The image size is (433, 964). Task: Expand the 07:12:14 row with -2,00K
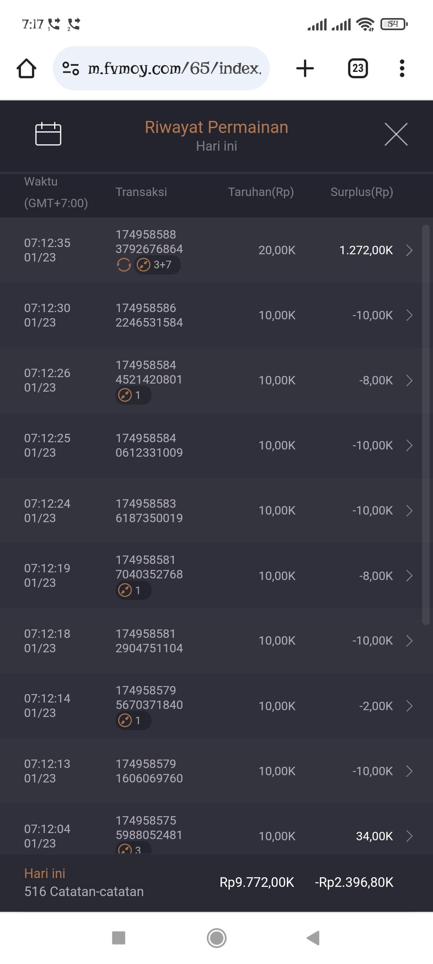pyautogui.click(x=409, y=706)
